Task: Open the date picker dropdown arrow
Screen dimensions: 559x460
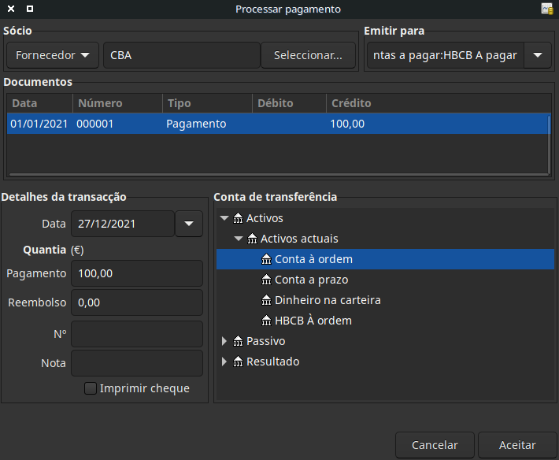Action: [x=188, y=224]
